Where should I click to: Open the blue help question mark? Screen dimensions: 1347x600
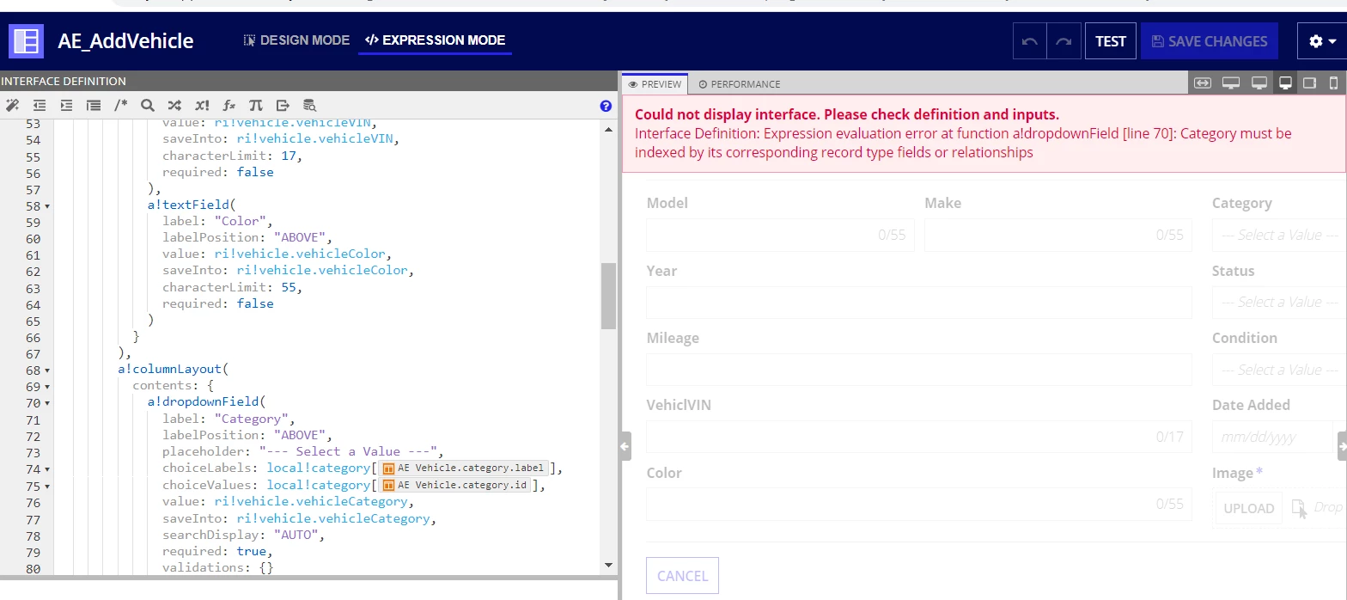click(606, 106)
